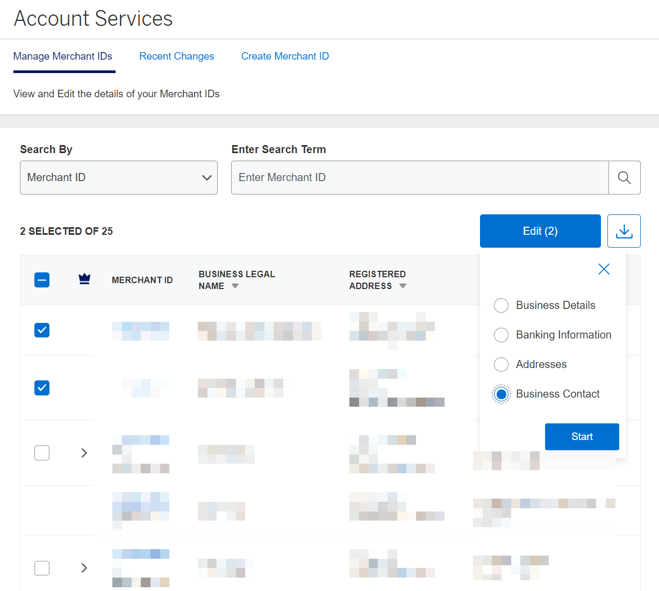
Task: Click the chevron on the bottom row
Action: [84, 568]
